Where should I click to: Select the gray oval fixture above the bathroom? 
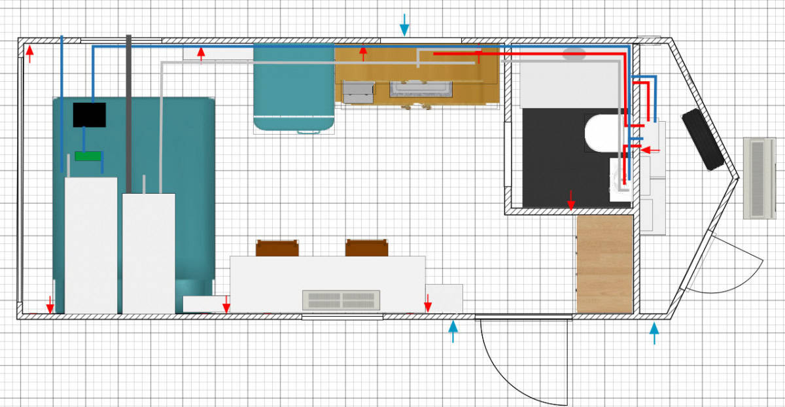(x=574, y=54)
